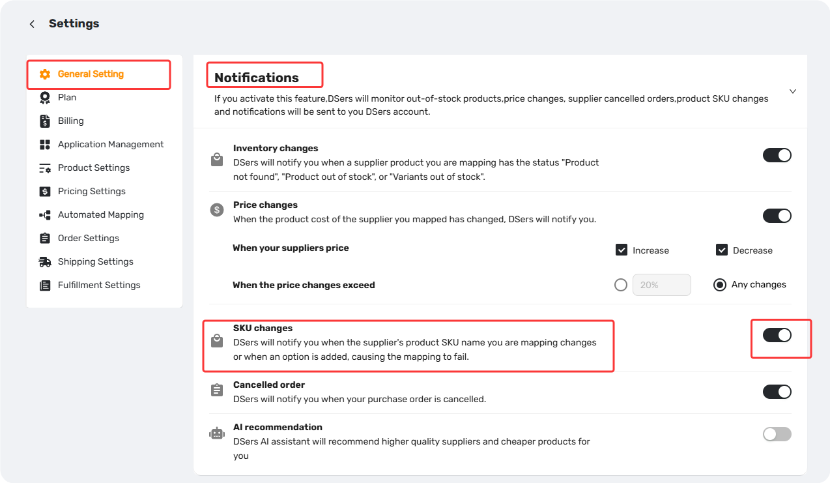Screen dimensions: 830x483
Task: Click the Fulfillment Settings list icon
Action: click(45, 285)
